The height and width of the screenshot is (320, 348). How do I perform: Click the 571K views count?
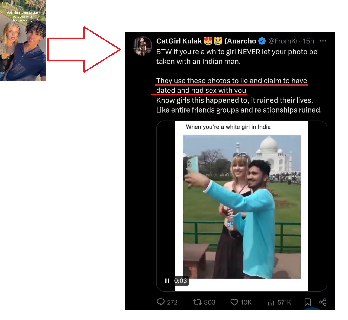pos(284,302)
